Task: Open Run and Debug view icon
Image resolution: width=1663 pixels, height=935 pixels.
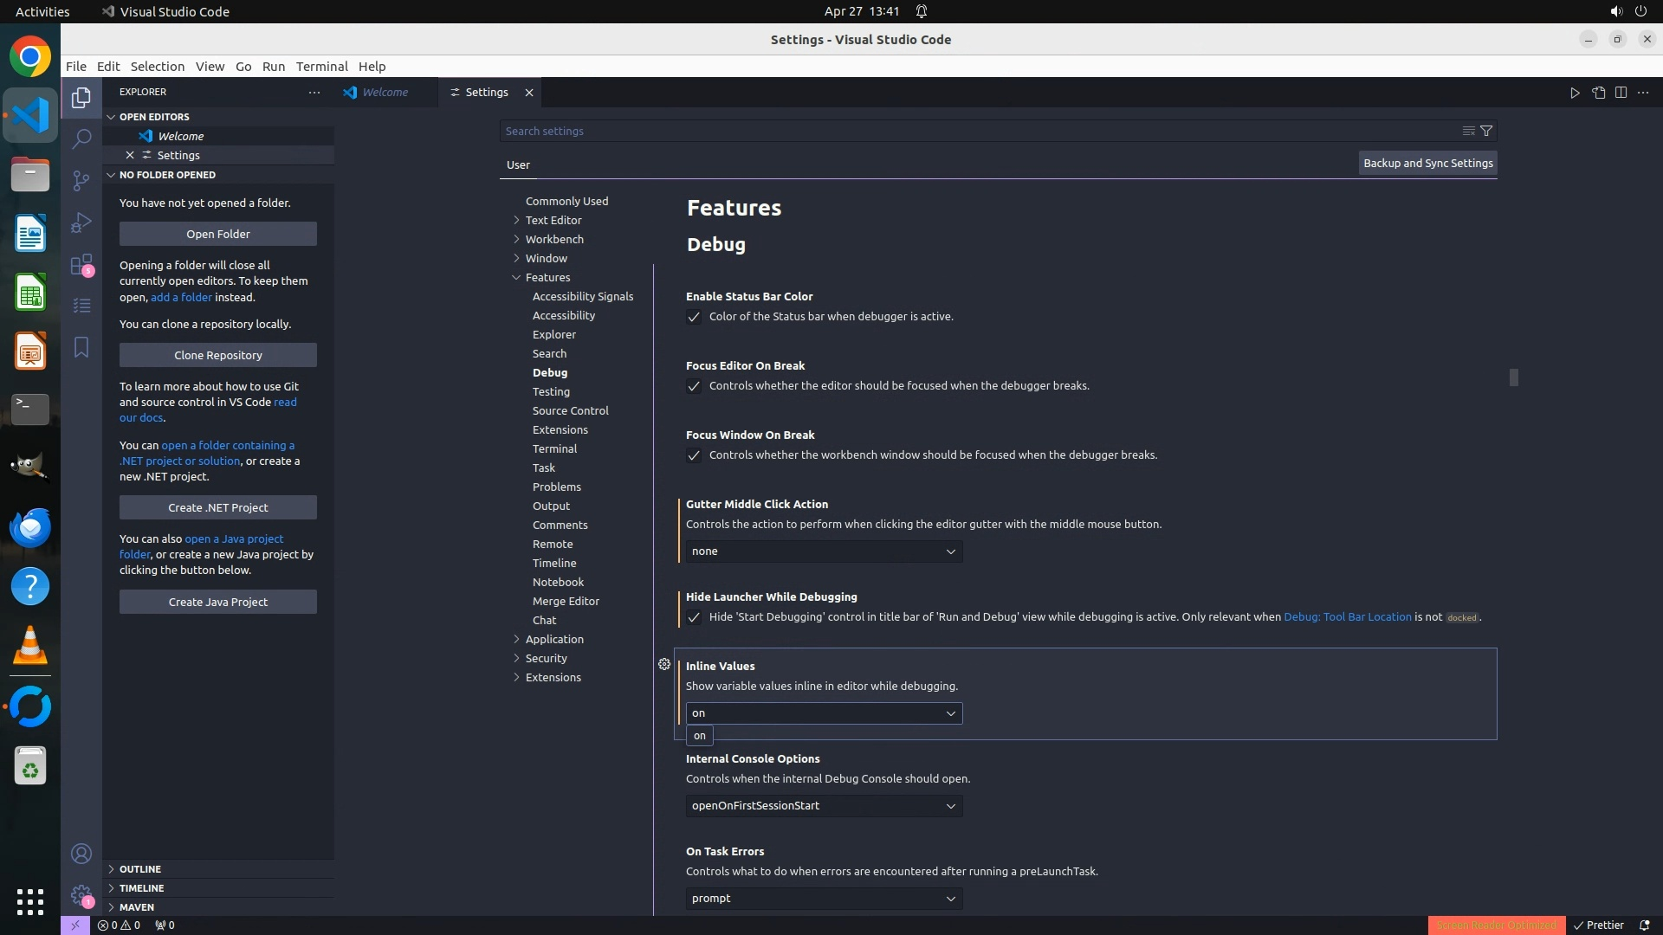Action: (81, 222)
